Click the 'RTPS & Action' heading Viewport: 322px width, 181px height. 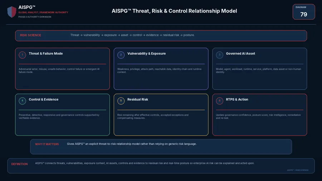(237, 99)
